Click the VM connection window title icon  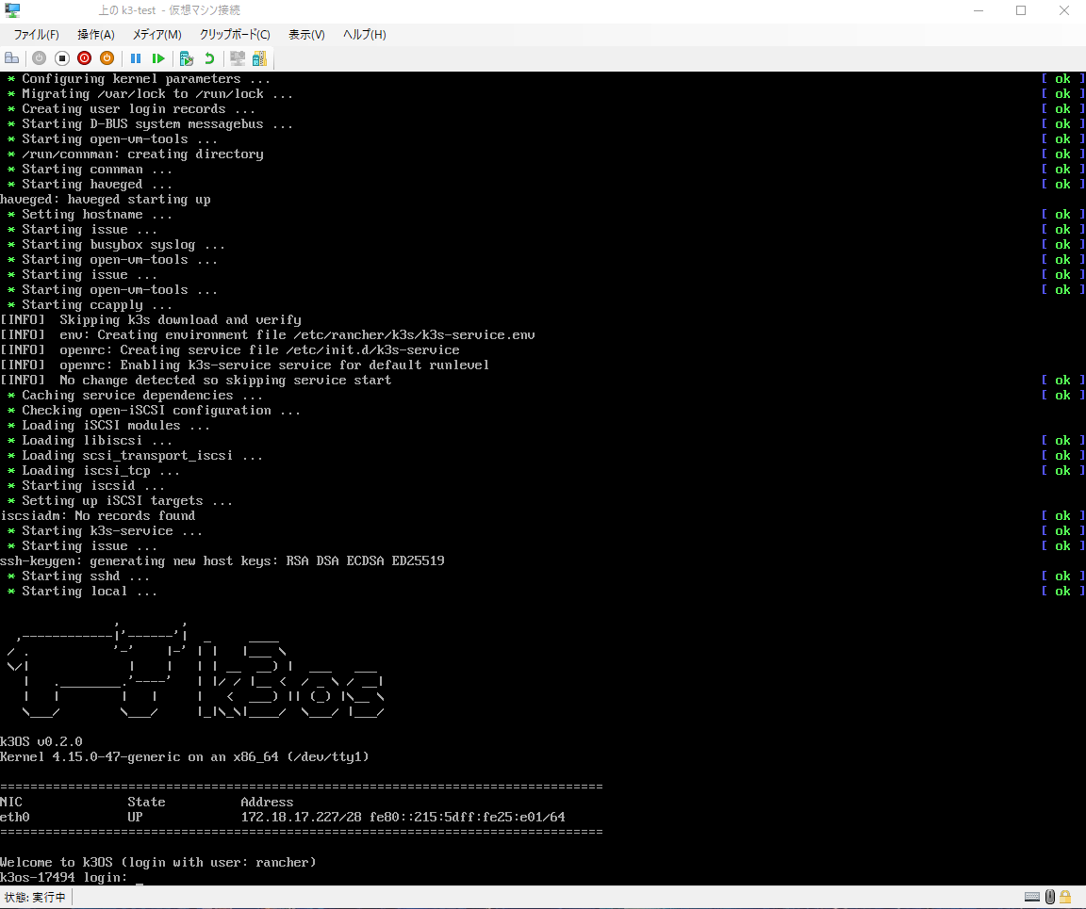pyautogui.click(x=11, y=10)
